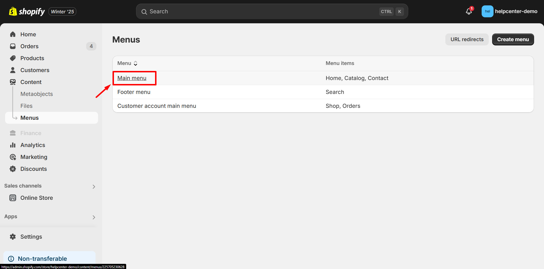Screen dimensions: 544x269
Task: Open the Home icon in the sidebar
Action: tap(13, 34)
